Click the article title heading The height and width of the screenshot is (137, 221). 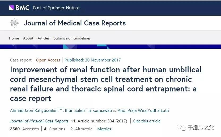[x=106, y=84]
